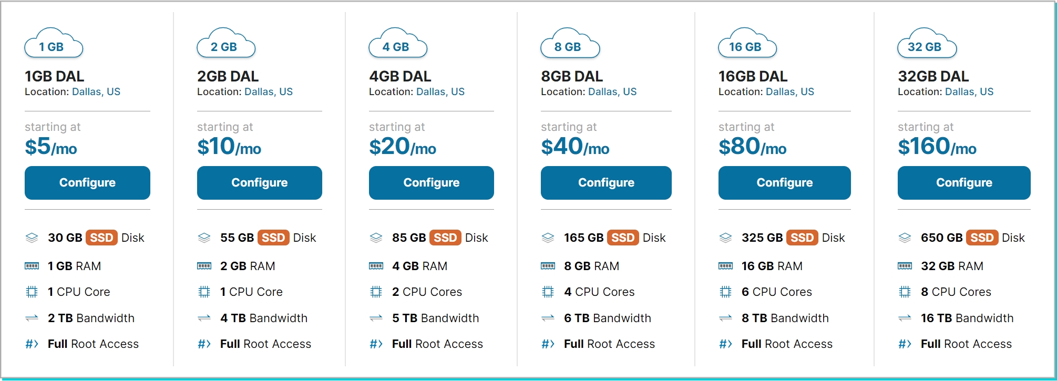Open the Dallas, US link for 4GB DAL
Viewport: 1057px width, 381px height.
(x=440, y=92)
